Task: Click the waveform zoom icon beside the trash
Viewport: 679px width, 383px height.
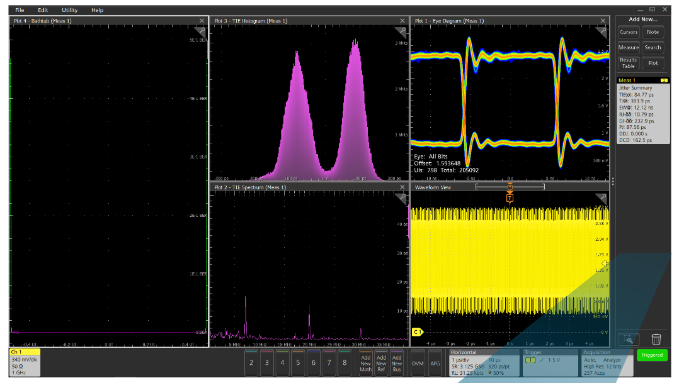Action: [628, 340]
